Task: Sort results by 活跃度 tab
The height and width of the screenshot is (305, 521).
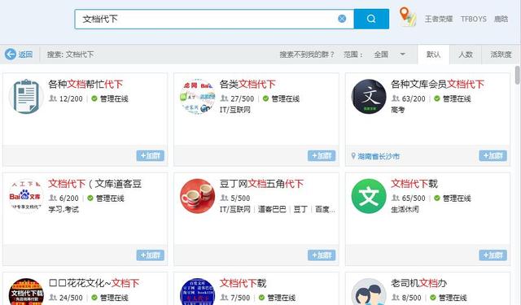Action: (x=501, y=54)
